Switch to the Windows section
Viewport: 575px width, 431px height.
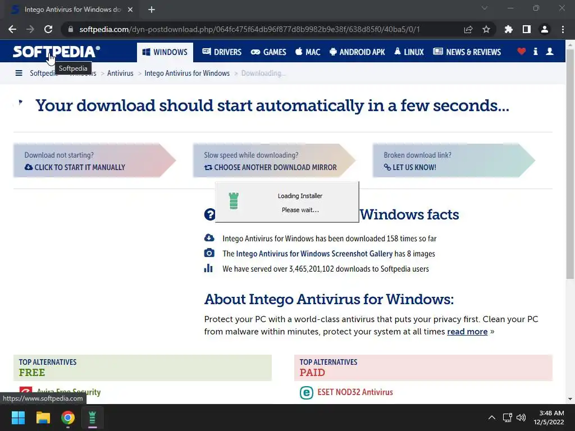[x=165, y=52]
